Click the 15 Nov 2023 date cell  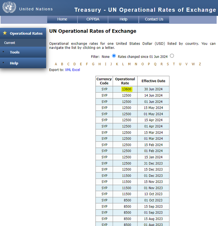[153, 182]
